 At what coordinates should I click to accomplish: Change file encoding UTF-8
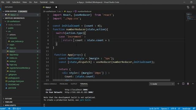(x=173, y=109)
